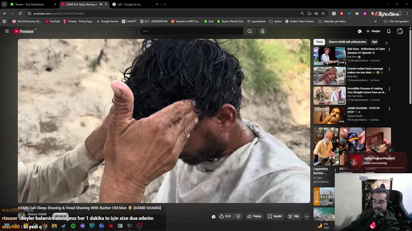
Task: Select the Tümü filter chip
Action: 319,42
